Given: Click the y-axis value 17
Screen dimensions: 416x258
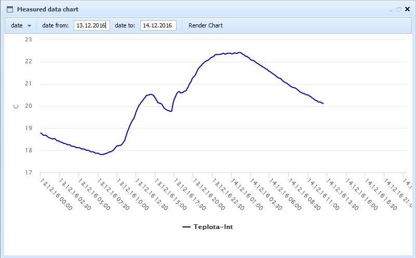Looking at the screenshot, I should click(29, 173).
